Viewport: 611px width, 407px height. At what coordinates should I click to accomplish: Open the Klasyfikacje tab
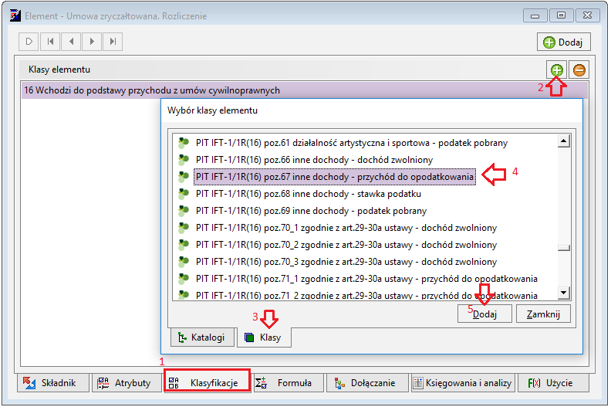[x=207, y=383]
